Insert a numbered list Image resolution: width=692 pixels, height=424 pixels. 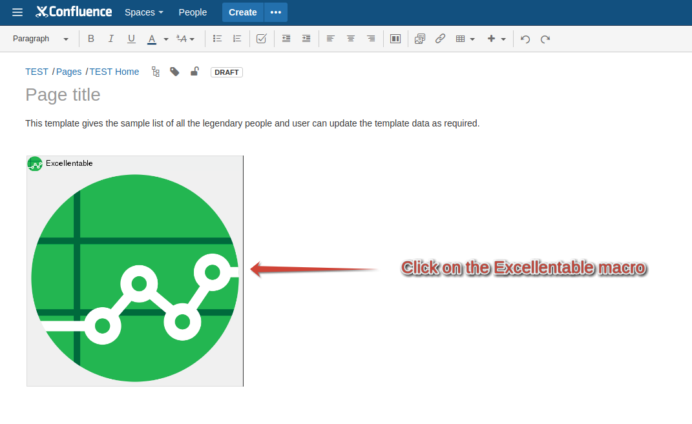click(x=237, y=39)
